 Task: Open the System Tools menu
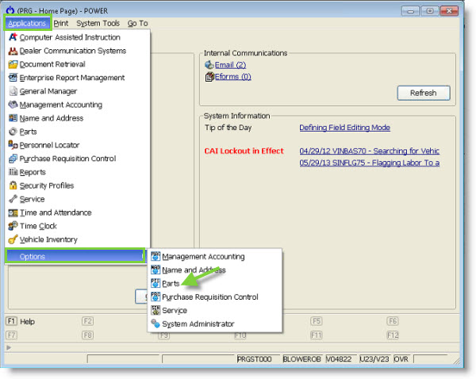98,23
